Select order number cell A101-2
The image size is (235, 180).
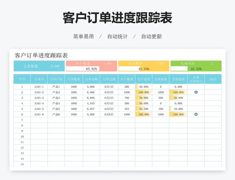click(x=39, y=92)
